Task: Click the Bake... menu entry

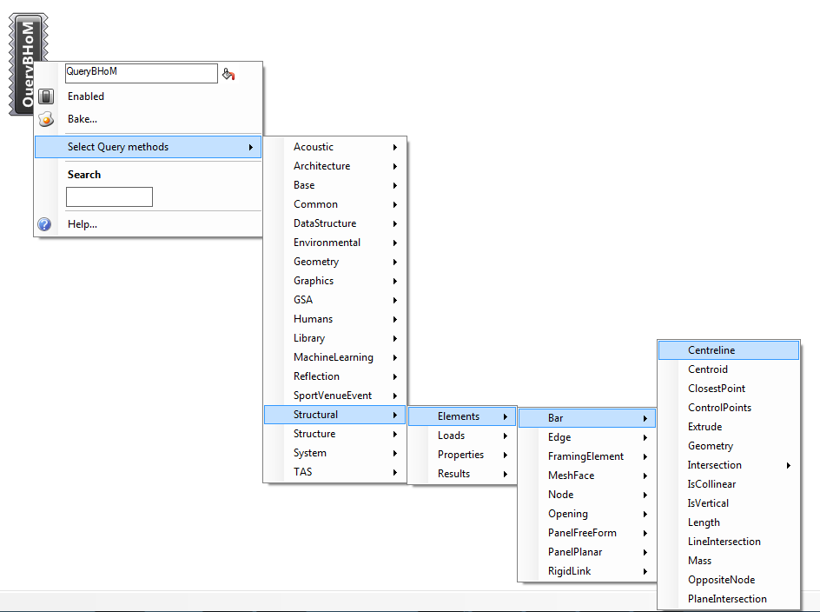Action: tap(83, 119)
